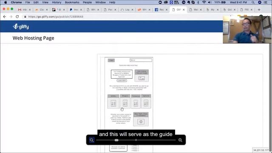Open the File menu
272x153 pixels.
(28, 3)
